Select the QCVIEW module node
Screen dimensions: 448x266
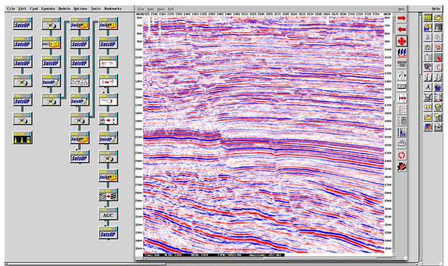(22, 138)
